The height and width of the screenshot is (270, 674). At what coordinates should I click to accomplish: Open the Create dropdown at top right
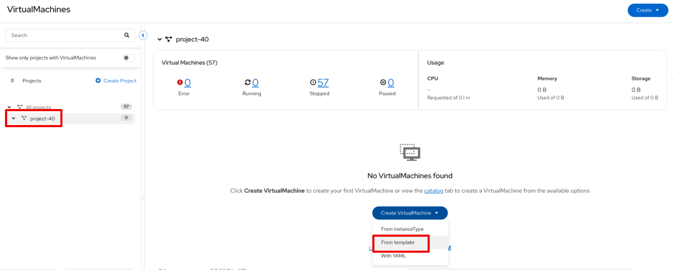[x=648, y=10]
